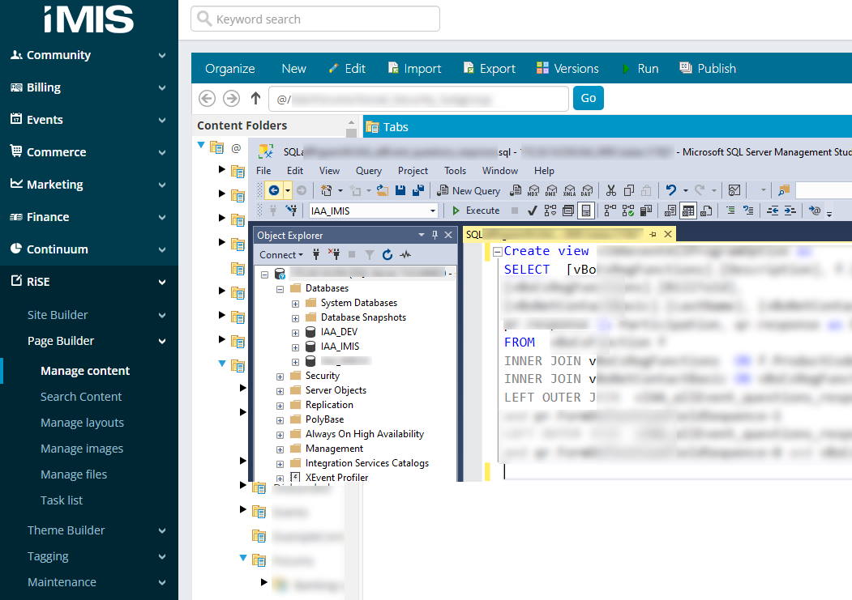Screen dimensions: 852x600
Task: Open Manage images in sidebar
Action: (x=82, y=449)
